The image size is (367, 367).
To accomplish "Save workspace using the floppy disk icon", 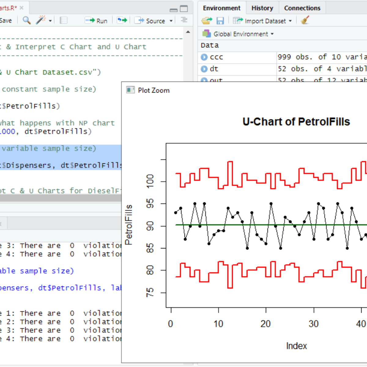I will (220, 21).
